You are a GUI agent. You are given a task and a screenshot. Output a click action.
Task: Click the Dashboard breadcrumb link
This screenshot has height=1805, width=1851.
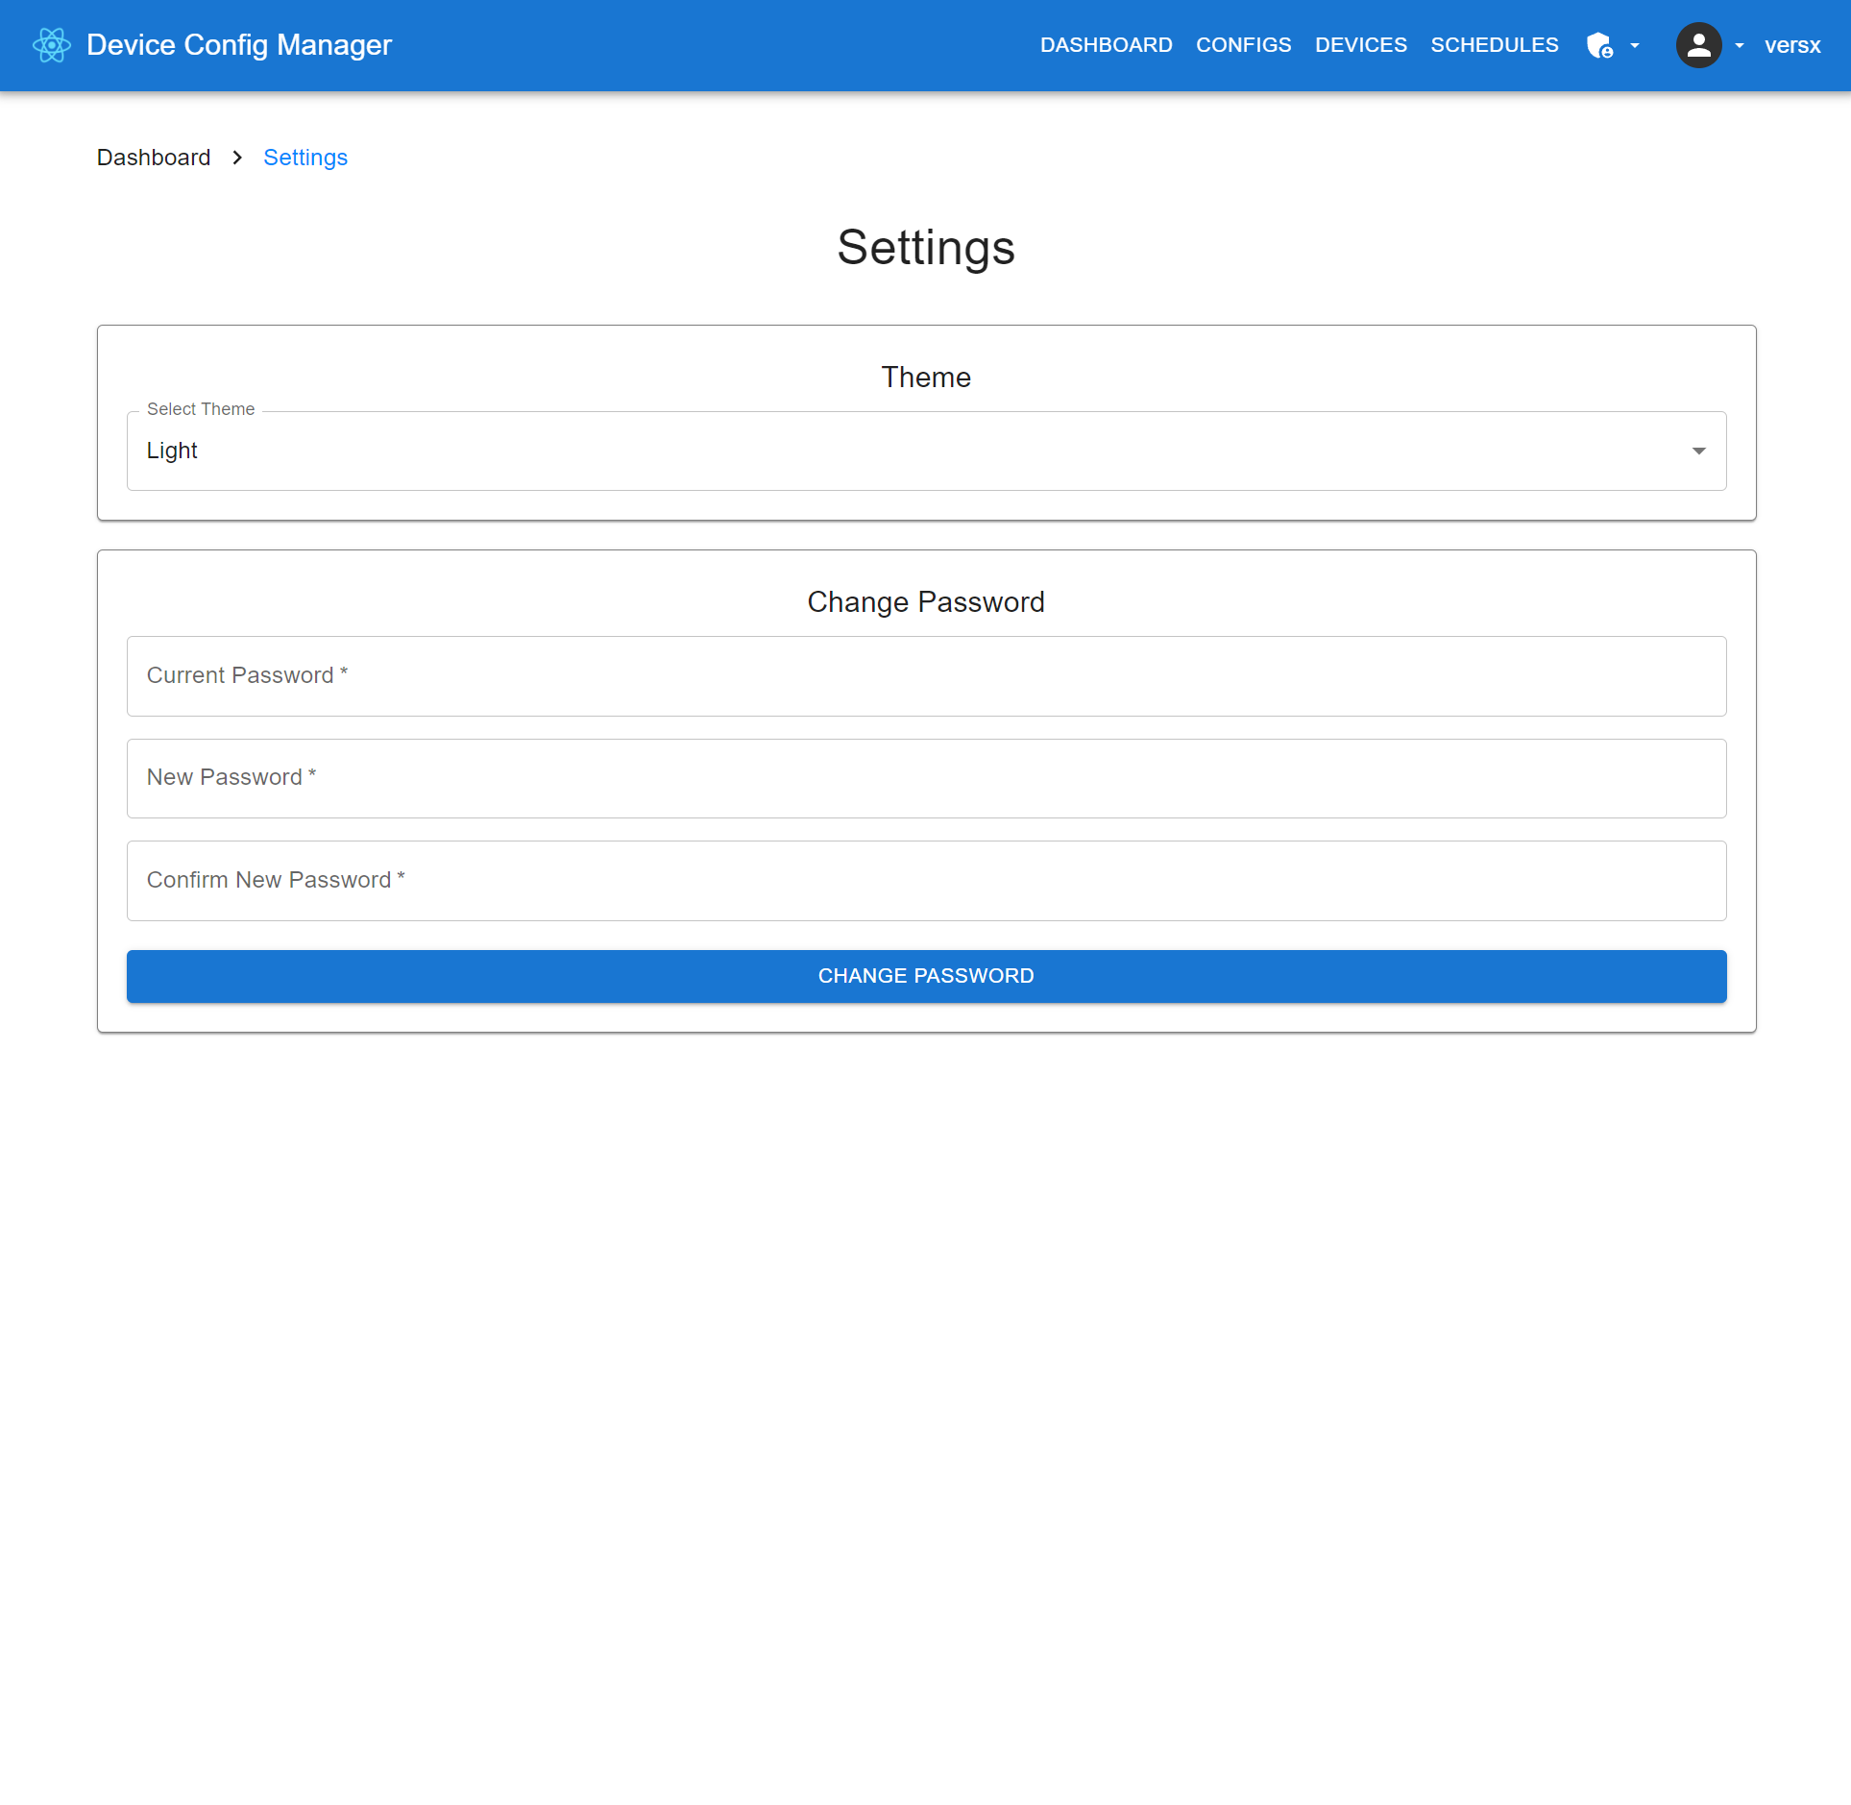(154, 158)
